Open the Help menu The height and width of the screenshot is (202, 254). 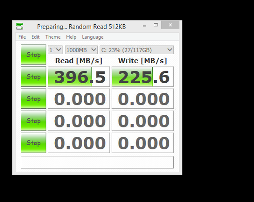[71, 37]
